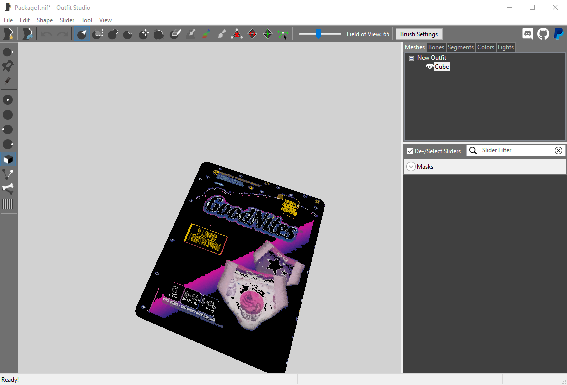This screenshot has height=385, width=567.
Task: Click the GoodNites package model in viewport
Action: pyautogui.click(x=230, y=267)
